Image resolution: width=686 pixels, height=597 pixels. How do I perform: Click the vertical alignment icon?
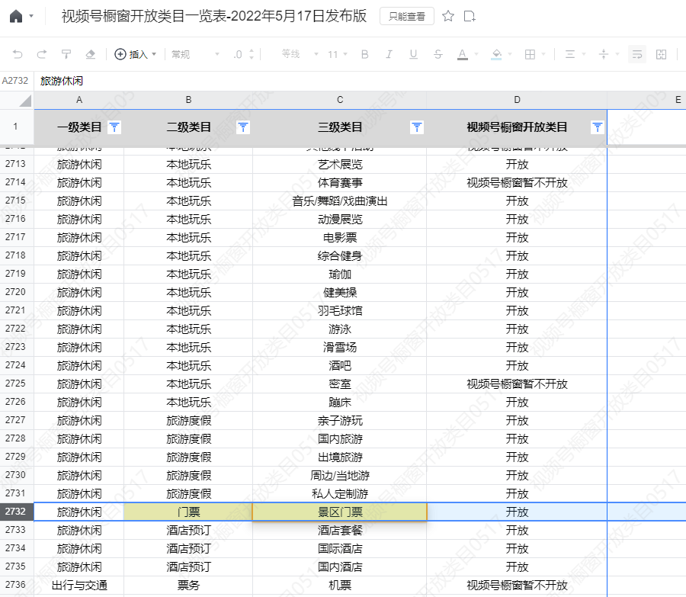[604, 54]
